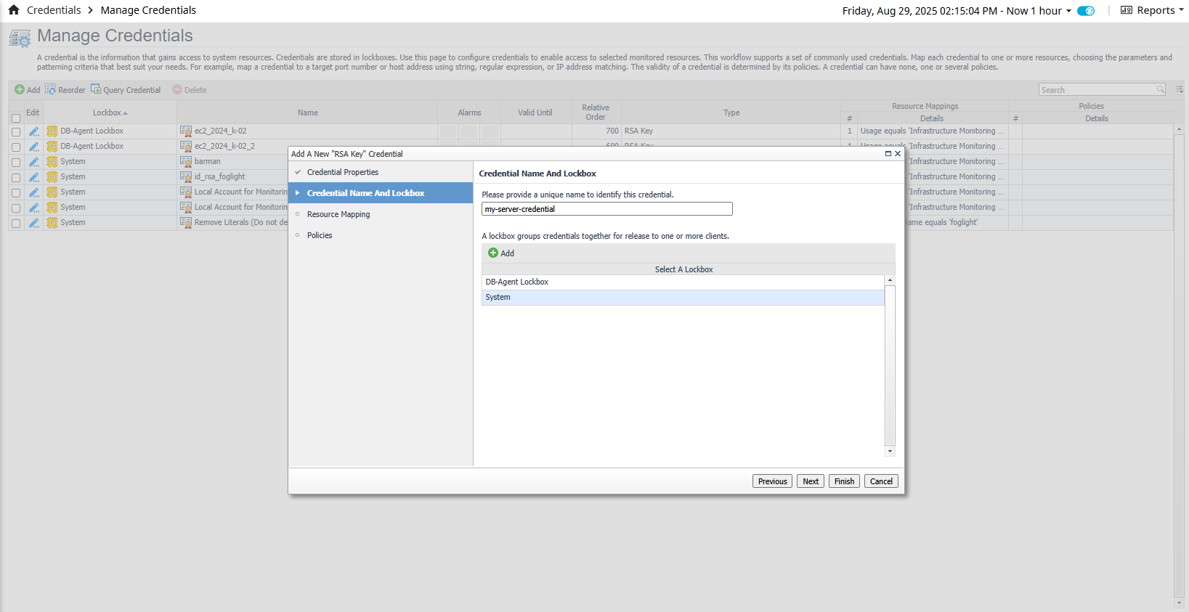The width and height of the screenshot is (1189, 612).
Task: Maximize the Add RSA Key dialog
Action: click(888, 154)
